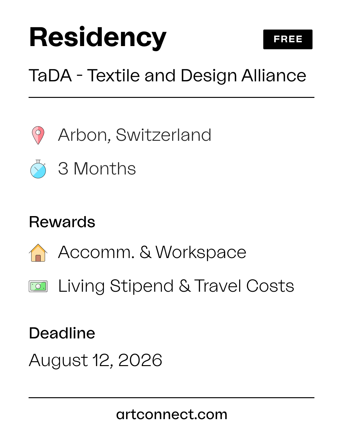Click the house accommodation icon
Screen dimensions: 343x429
pos(38,253)
